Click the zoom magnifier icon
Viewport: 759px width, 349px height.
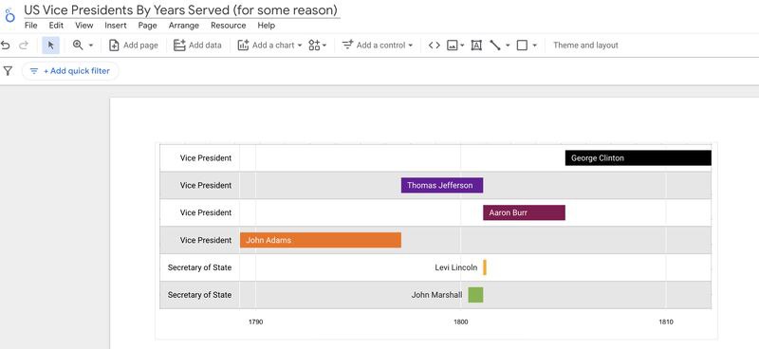click(78, 45)
